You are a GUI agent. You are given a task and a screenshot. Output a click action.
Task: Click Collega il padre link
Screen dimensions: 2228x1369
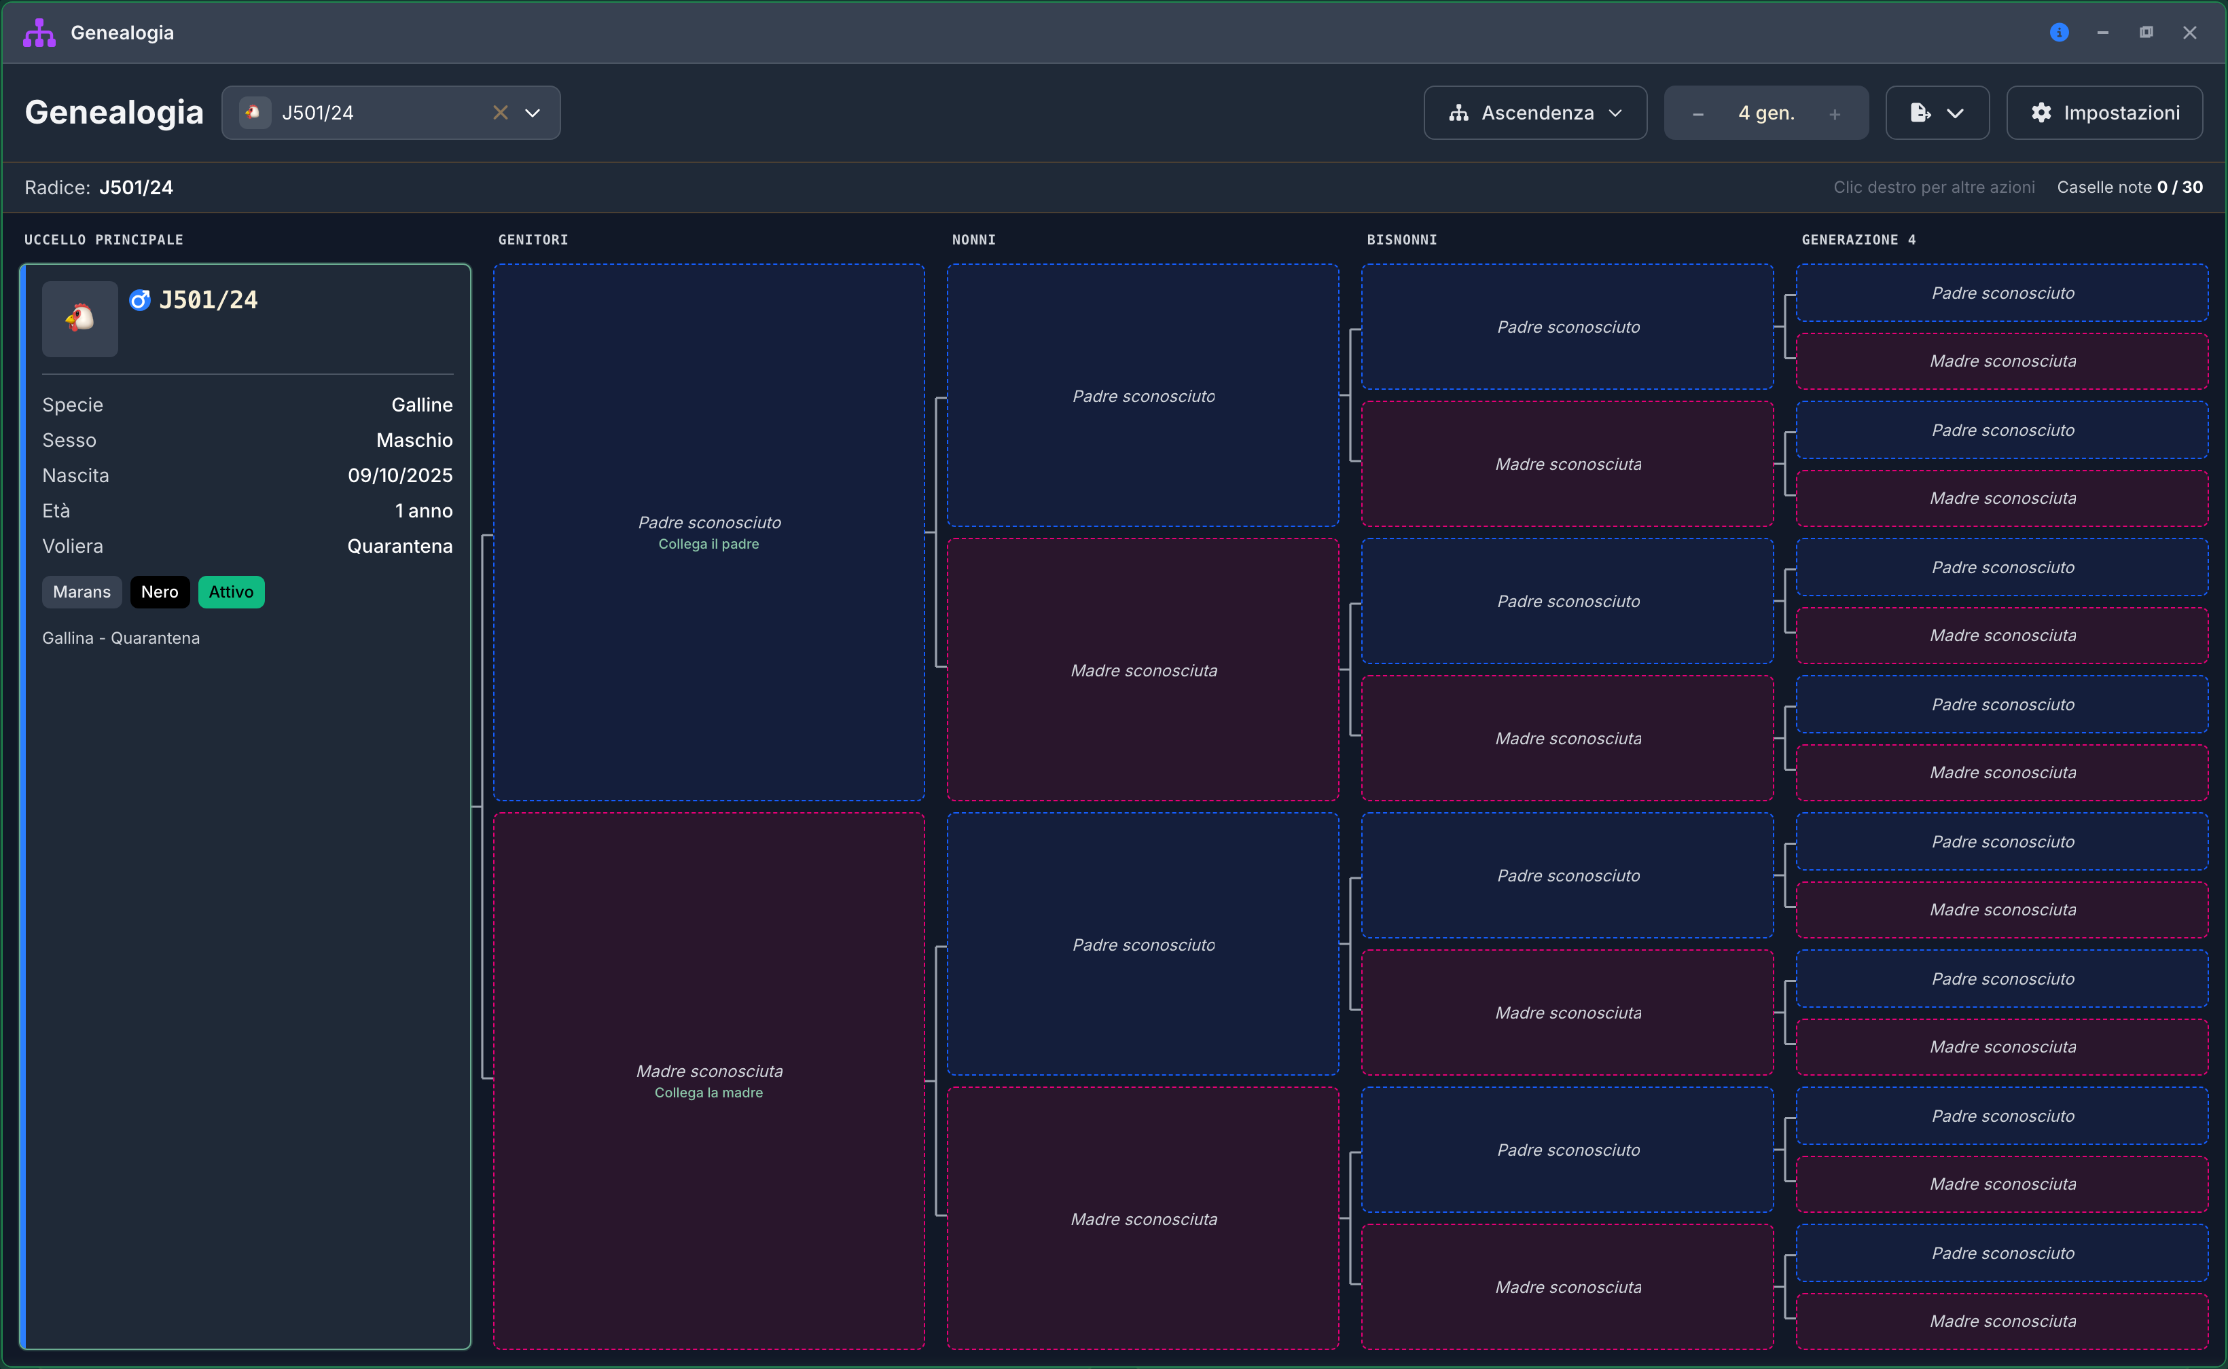pos(708,544)
